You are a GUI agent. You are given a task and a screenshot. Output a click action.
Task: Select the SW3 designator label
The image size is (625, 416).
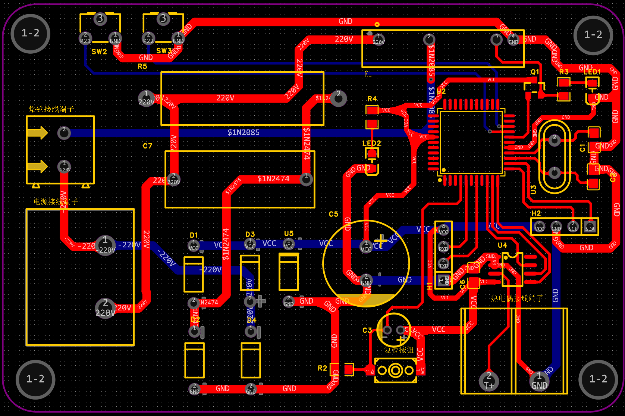[164, 51]
